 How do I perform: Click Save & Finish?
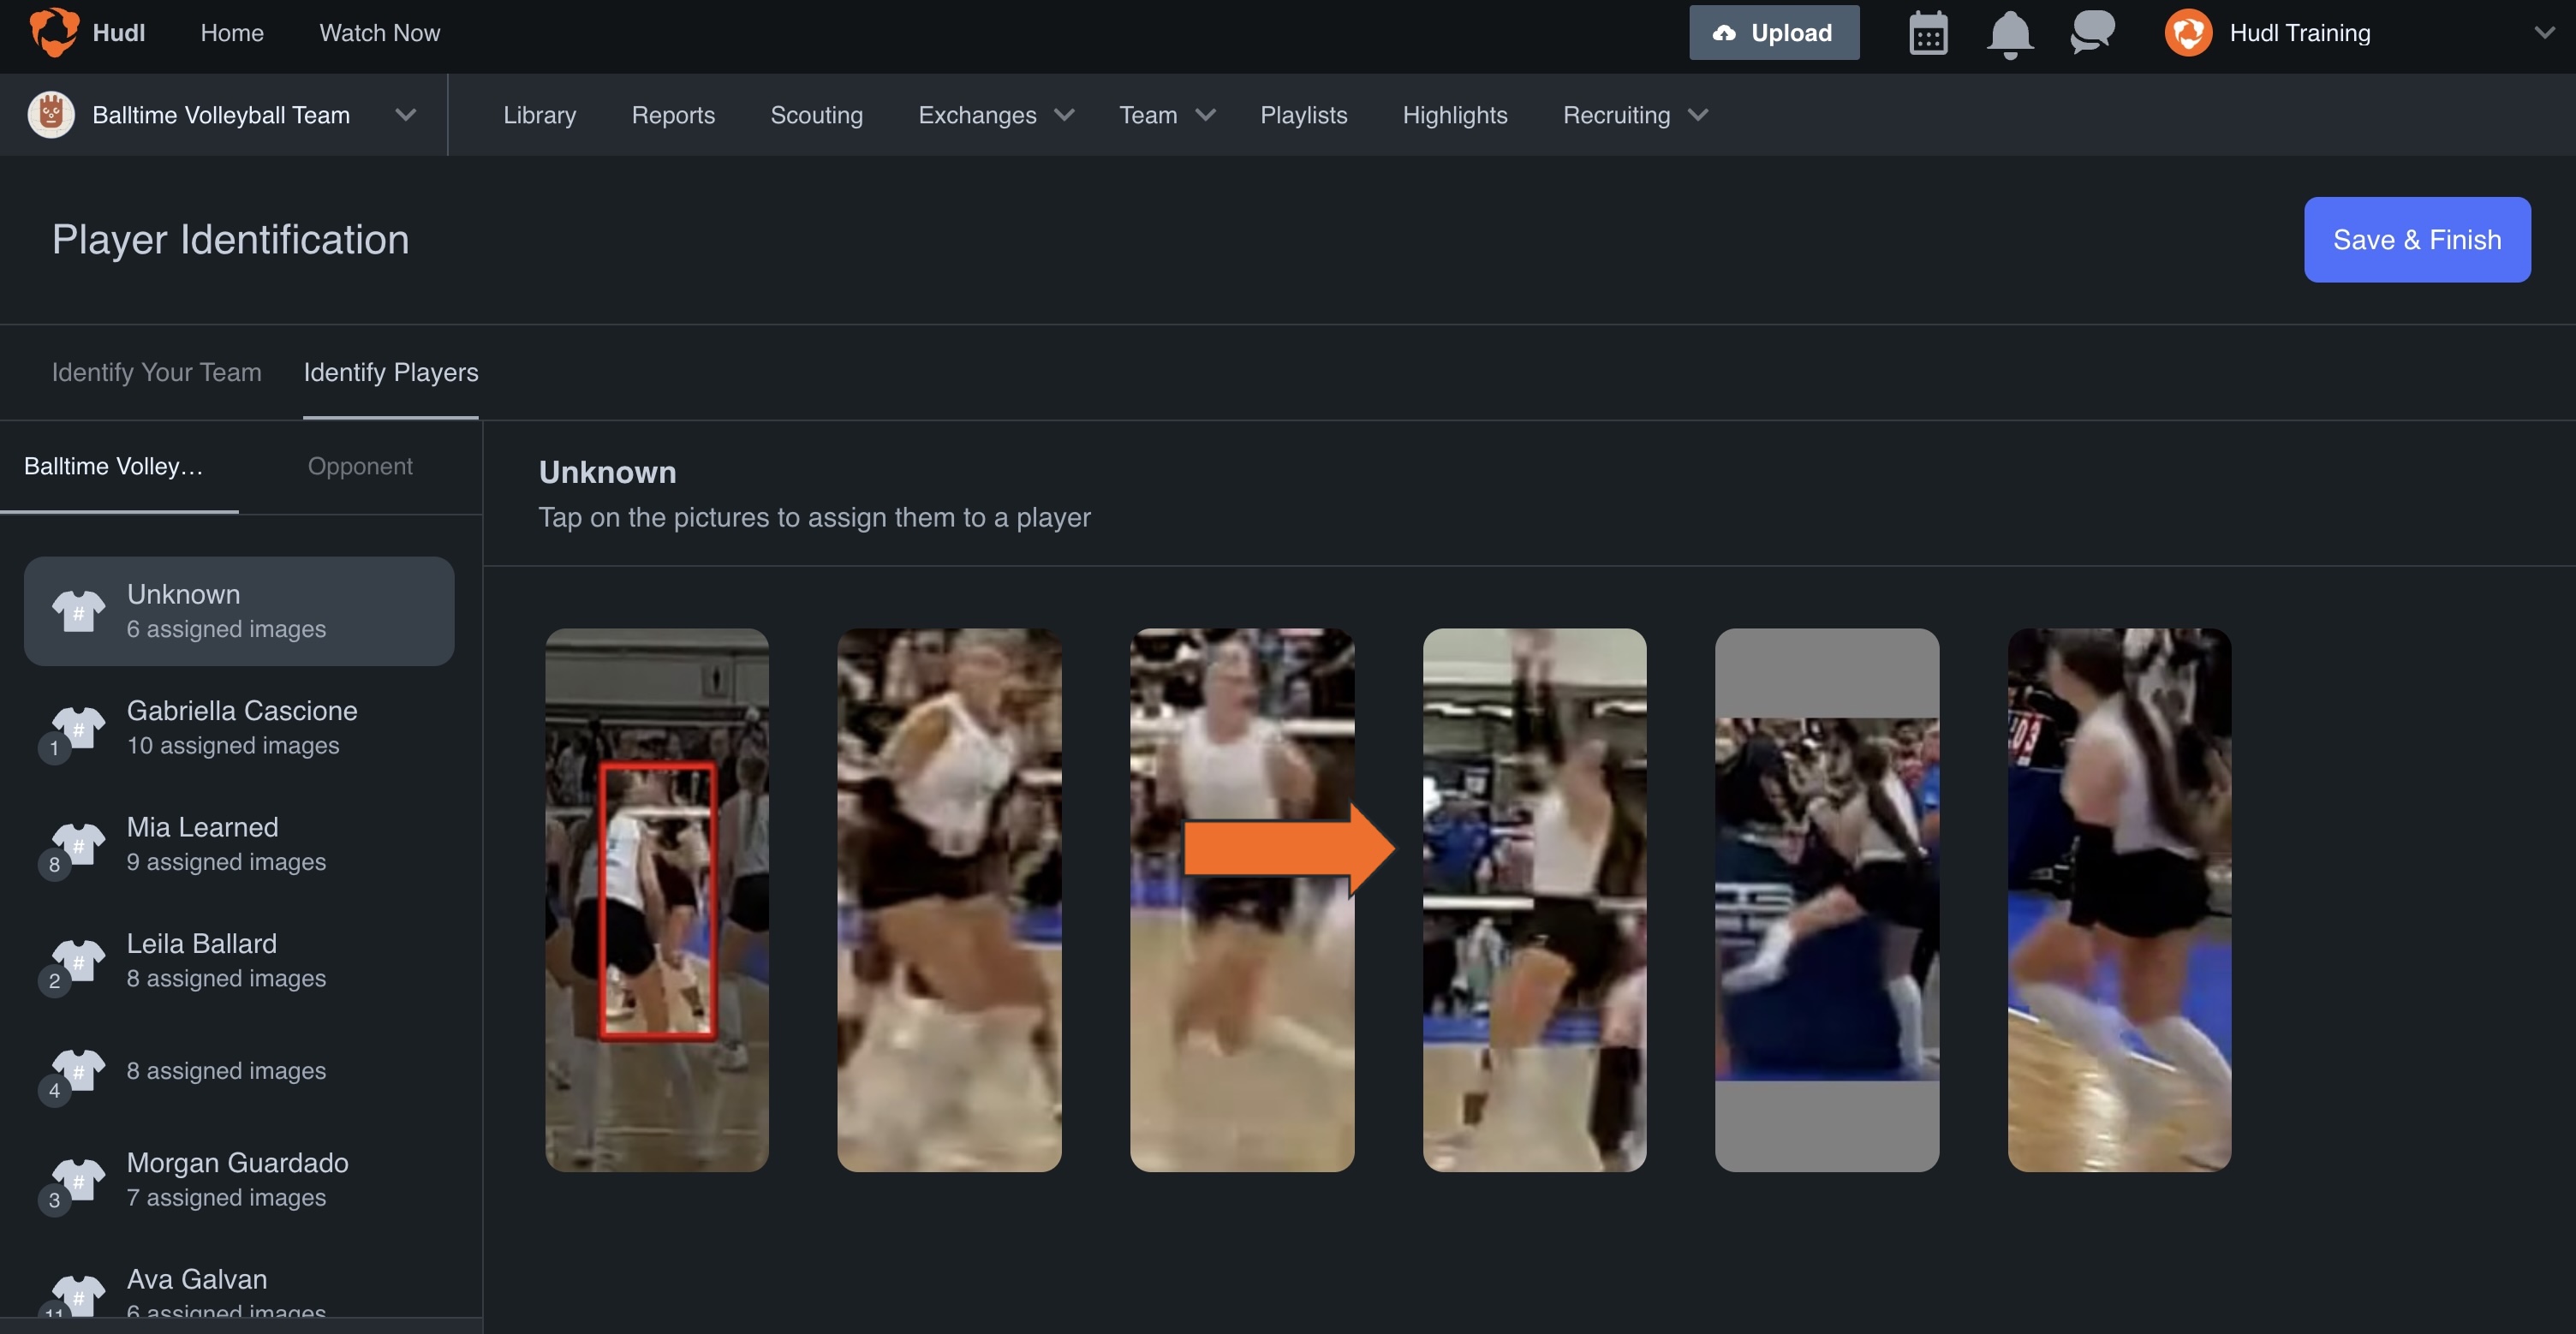(2417, 240)
